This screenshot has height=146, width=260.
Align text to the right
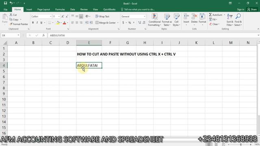click(81, 23)
